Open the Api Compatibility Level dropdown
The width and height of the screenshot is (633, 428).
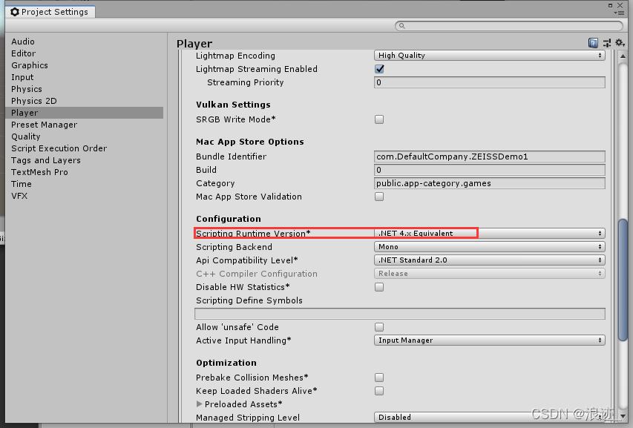tap(490, 260)
